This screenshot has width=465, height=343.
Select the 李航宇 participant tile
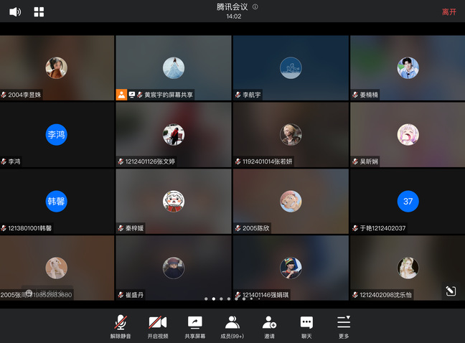291,68
